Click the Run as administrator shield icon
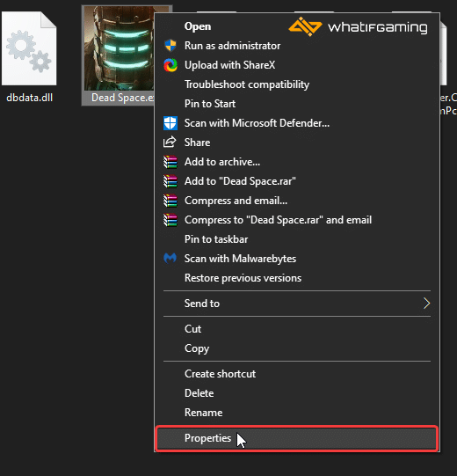 point(170,46)
